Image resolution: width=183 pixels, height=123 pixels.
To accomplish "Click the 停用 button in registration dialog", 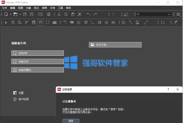I will pos(71,121).
